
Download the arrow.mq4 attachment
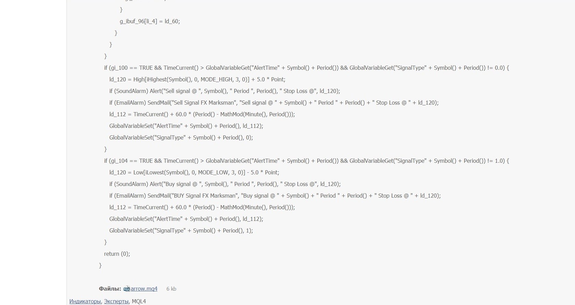click(144, 289)
